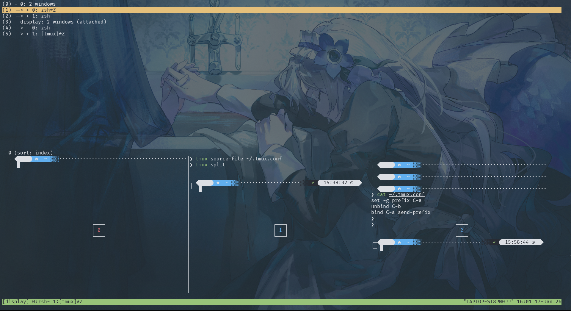The image size is (571, 311).
Task: Select the pane number 1 box
Action: click(280, 230)
